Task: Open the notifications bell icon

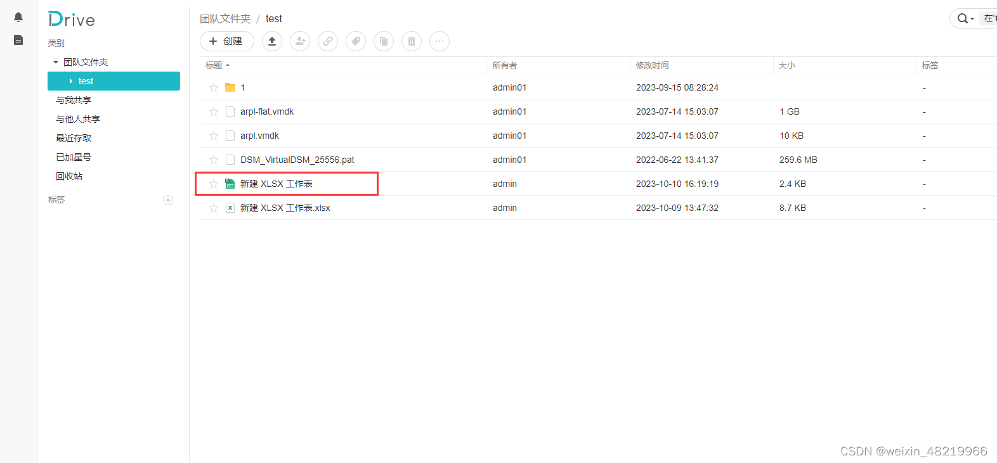Action: [x=18, y=17]
